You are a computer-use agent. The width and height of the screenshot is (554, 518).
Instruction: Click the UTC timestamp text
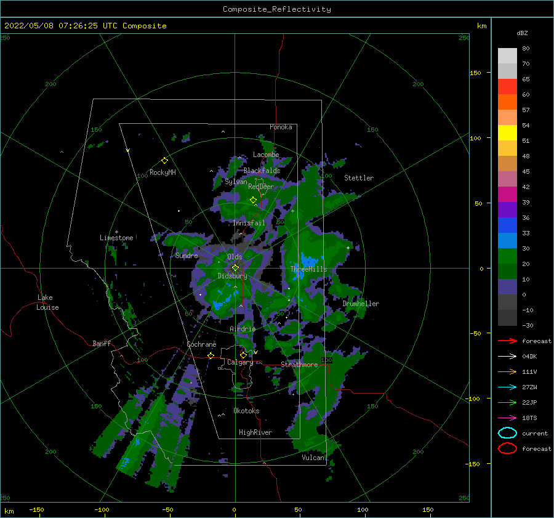point(85,26)
